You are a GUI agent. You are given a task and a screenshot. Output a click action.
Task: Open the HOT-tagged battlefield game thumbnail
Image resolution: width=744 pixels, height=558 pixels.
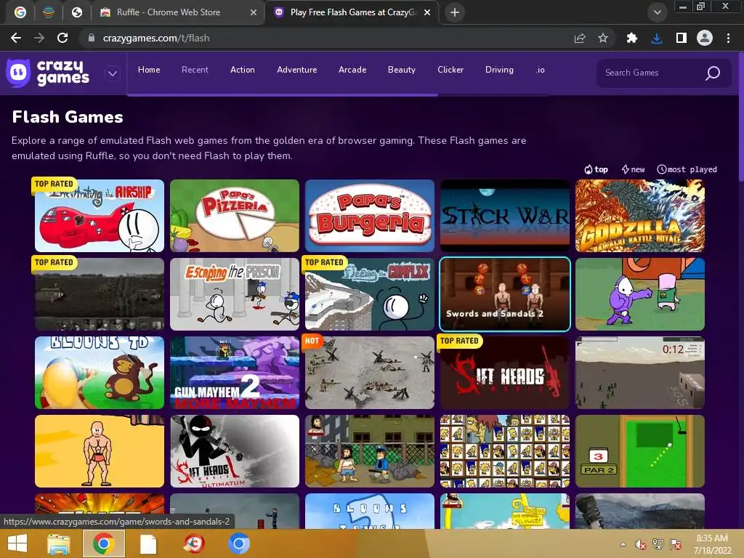click(370, 373)
